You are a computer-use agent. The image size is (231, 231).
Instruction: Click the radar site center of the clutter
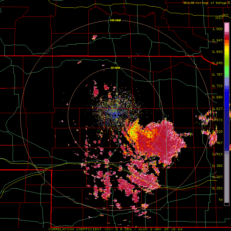tap(116, 115)
